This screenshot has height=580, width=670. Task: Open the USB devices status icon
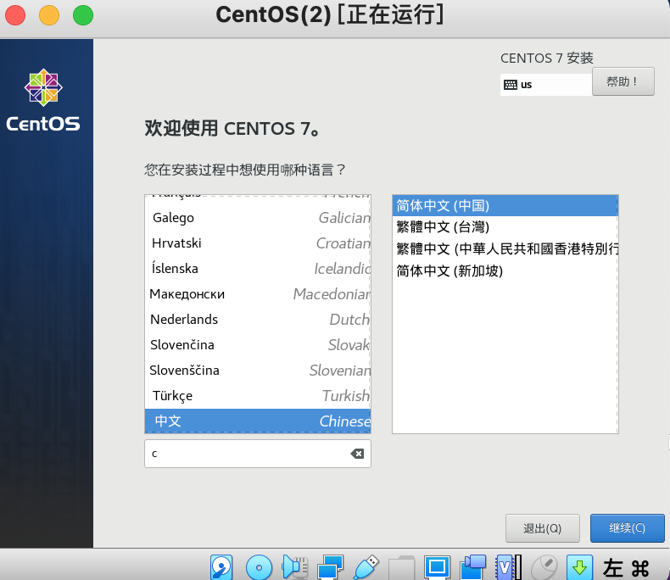point(366,567)
